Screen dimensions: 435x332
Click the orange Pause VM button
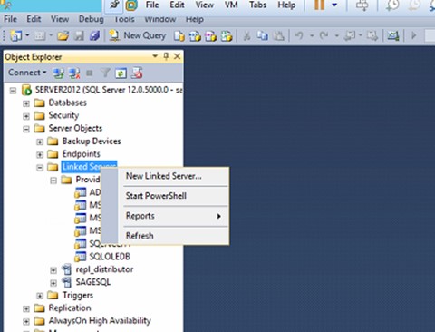(x=319, y=5)
